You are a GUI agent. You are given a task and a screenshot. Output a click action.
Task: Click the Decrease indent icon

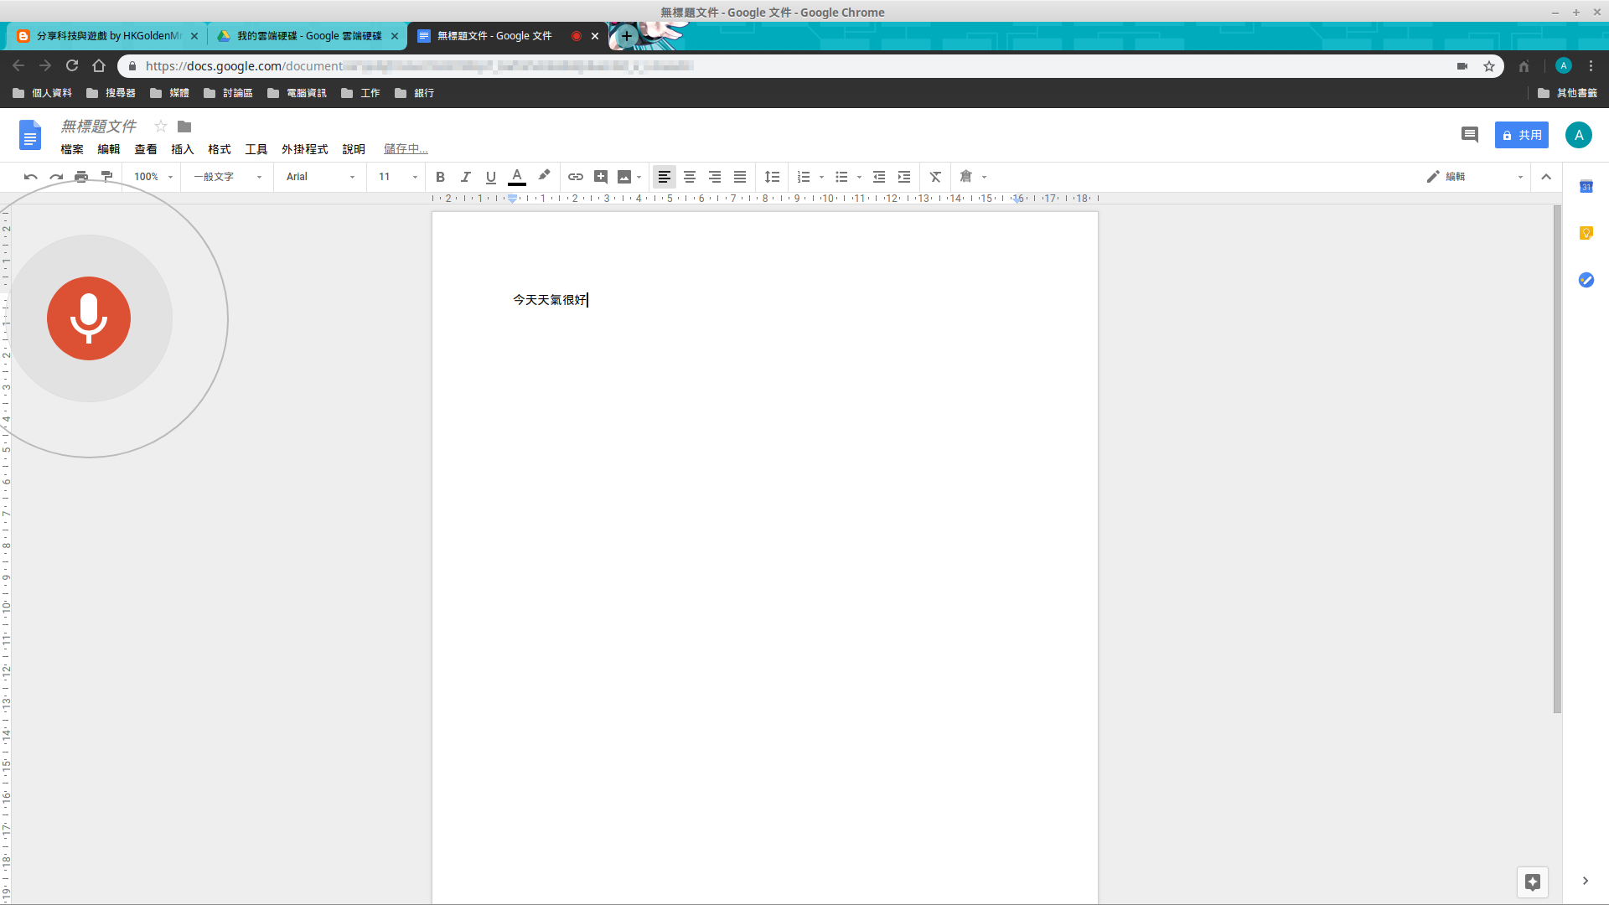click(x=879, y=177)
